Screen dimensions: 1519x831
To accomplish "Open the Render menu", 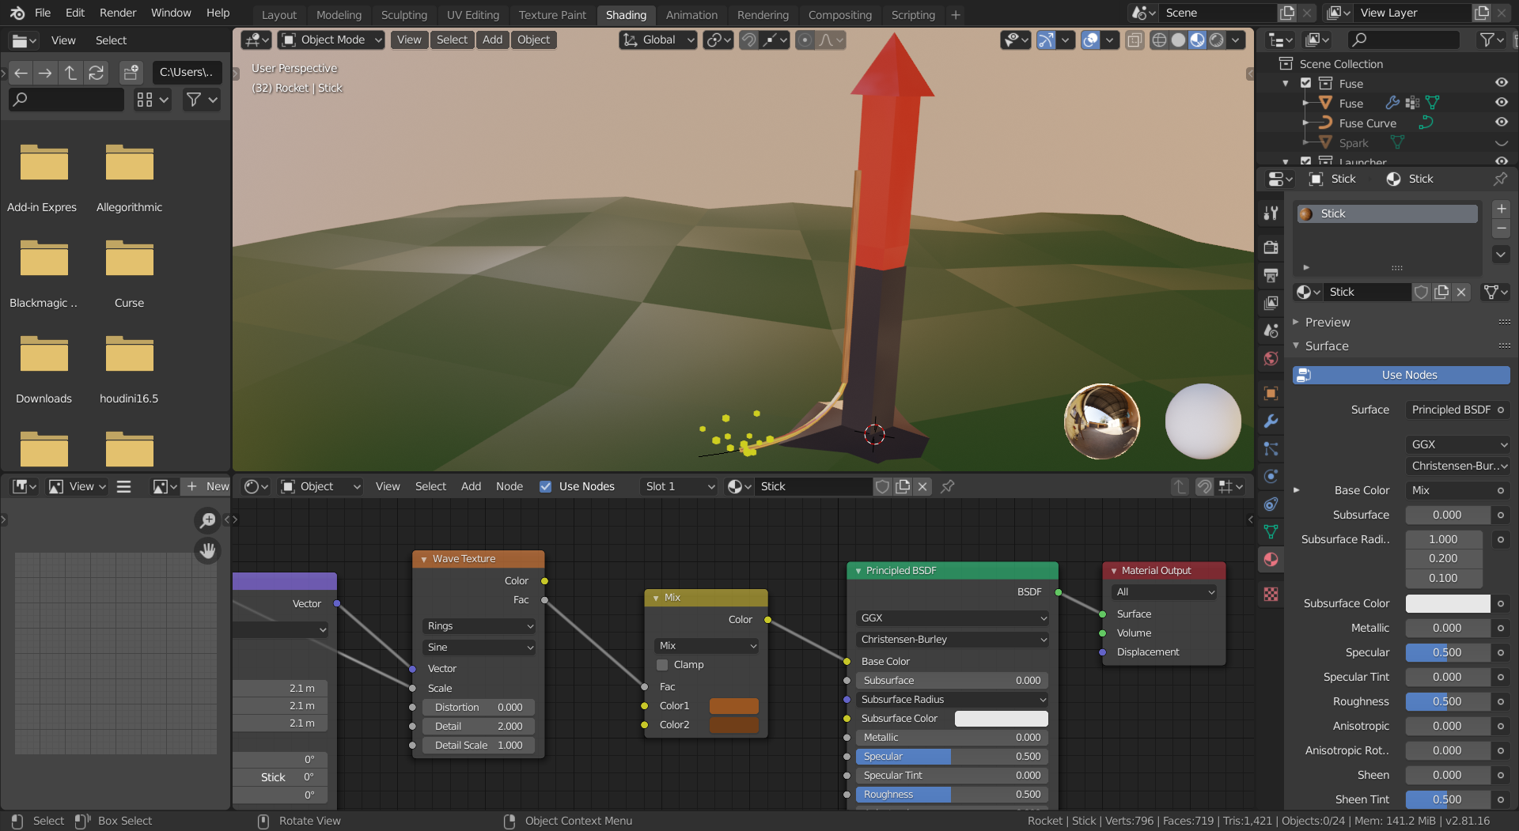I will pos(118,13).
